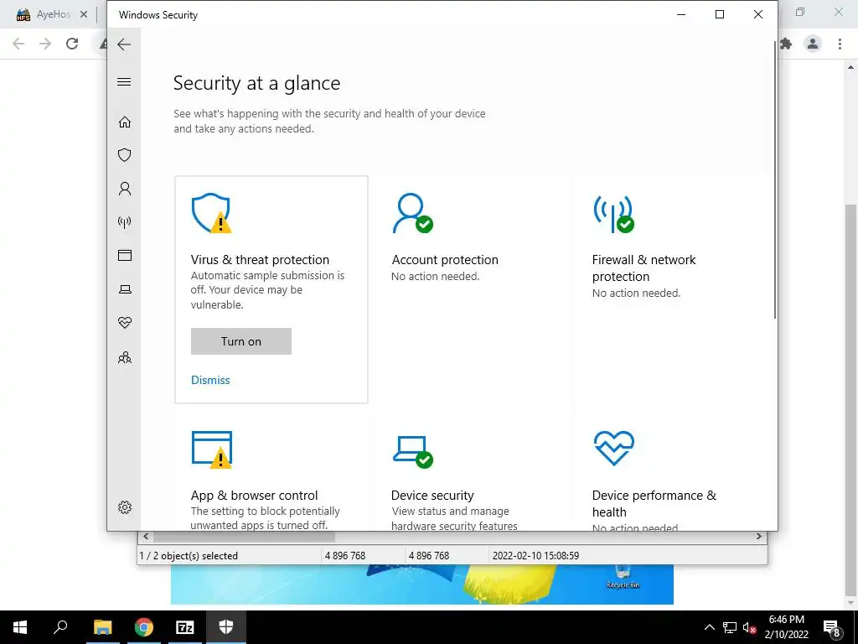Open the notification center

point(832,628)
